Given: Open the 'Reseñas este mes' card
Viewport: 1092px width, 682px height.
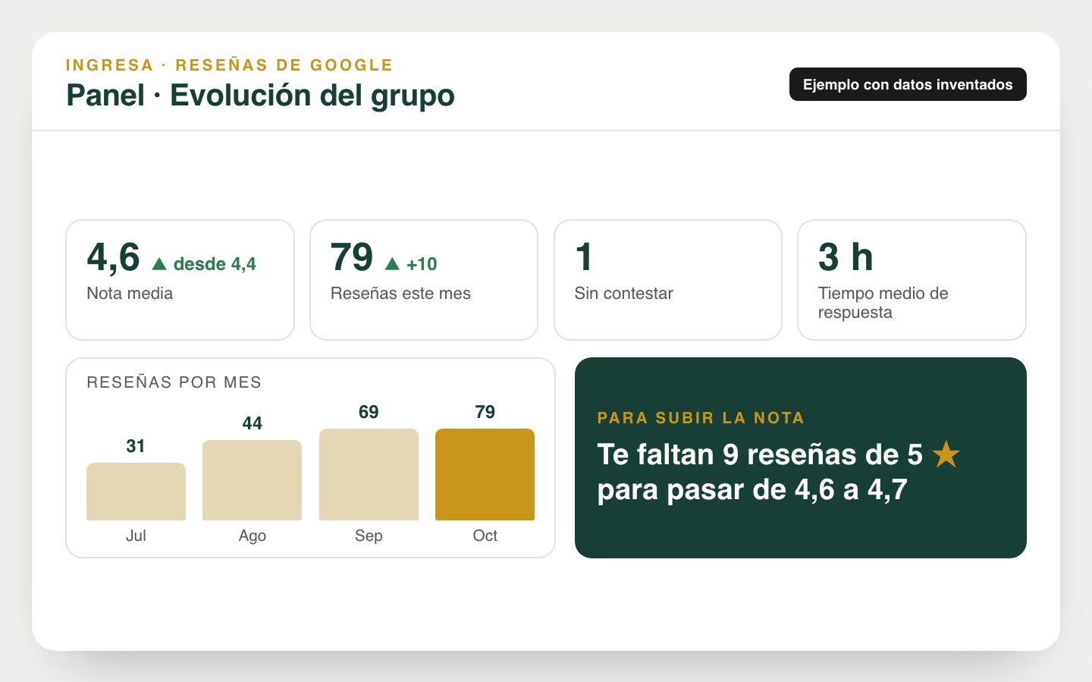Looking at the screenshot, I should pos(424,280).
